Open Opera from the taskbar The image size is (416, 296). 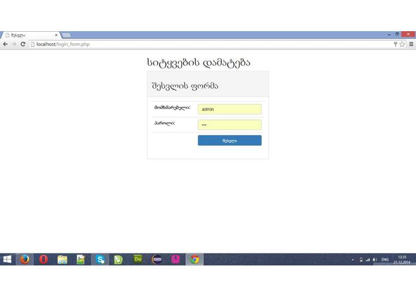tap(44, 259)
